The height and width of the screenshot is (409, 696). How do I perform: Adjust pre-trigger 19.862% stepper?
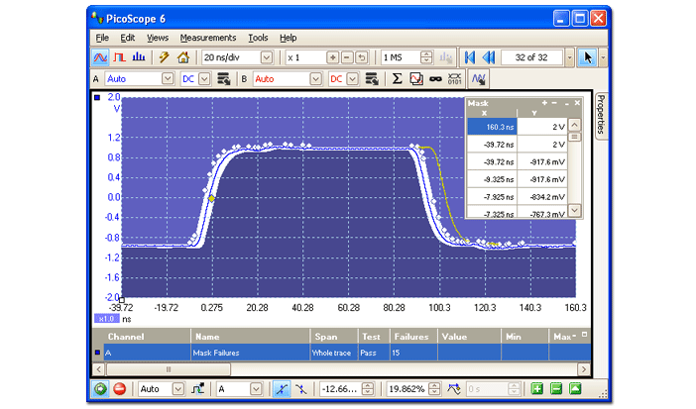(434, 389)
